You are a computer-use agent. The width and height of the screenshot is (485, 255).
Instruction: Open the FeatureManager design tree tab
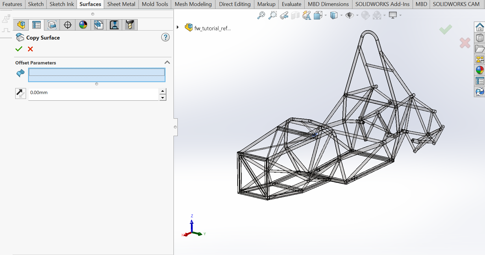click(21, 25)
